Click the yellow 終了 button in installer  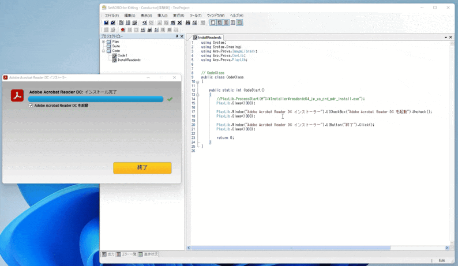pyautogui.click(x=142, y=168)
